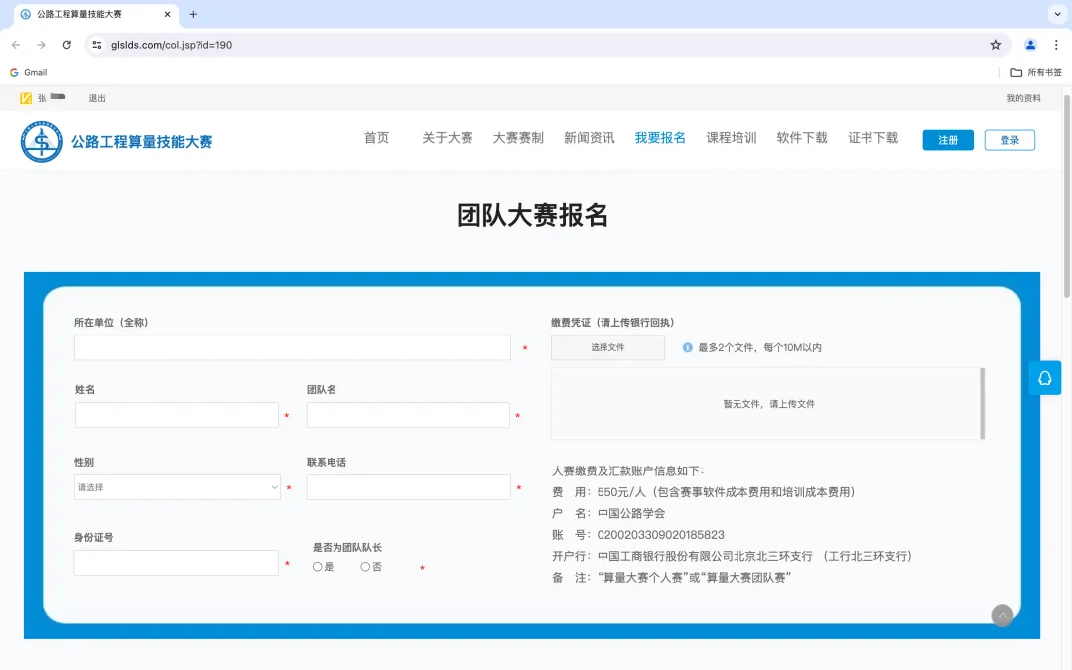
Task: Click the 软件下载 navigation item
Action: [802, 138]
